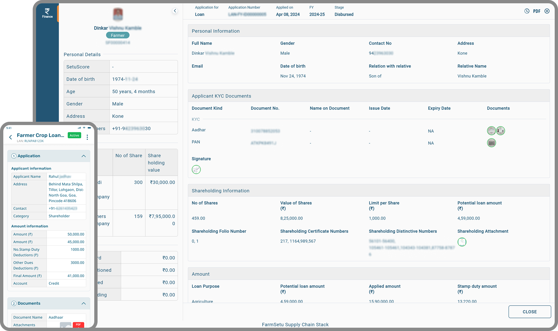Go back from Farmer Crop Loan screen
Screen dimensions: 558x331
11,137
